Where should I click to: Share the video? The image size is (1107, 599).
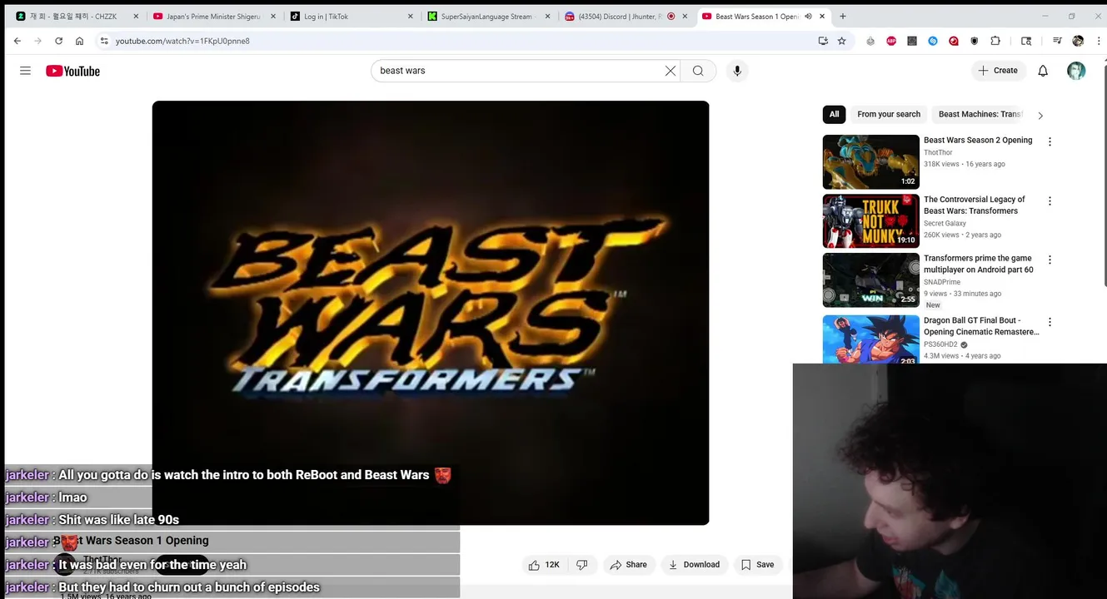[628, 565]
